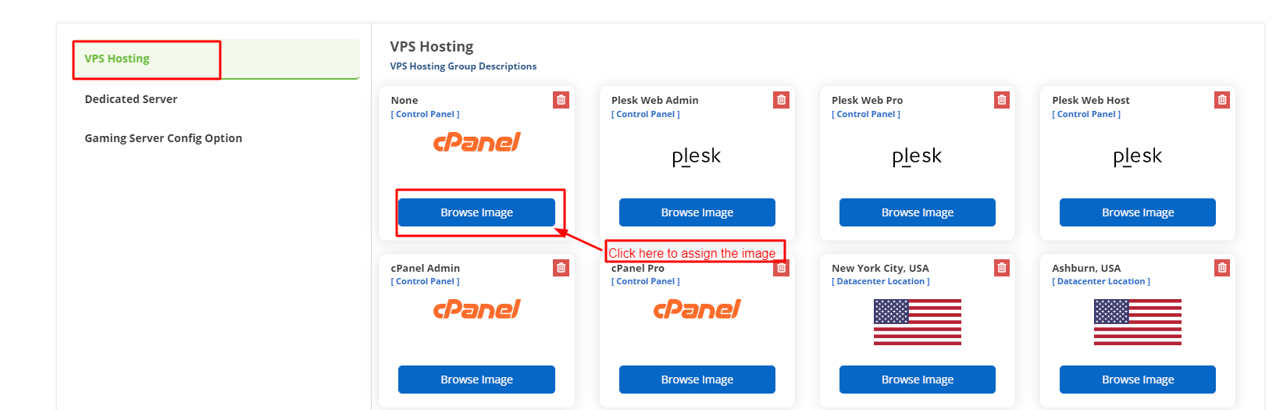This screenshot has height=410, width=1276.
Task: Open the Dedicated Server sidebar item
Action: pyautogui.click(x=131, y=99)
